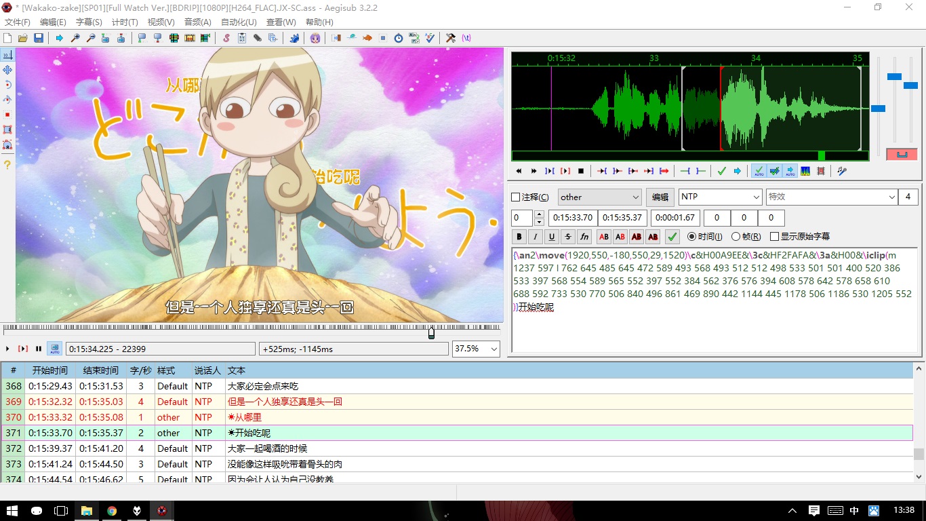Open the 计时 Timing menu
This screenshot has width=926, height=521.
click(125, 22)
